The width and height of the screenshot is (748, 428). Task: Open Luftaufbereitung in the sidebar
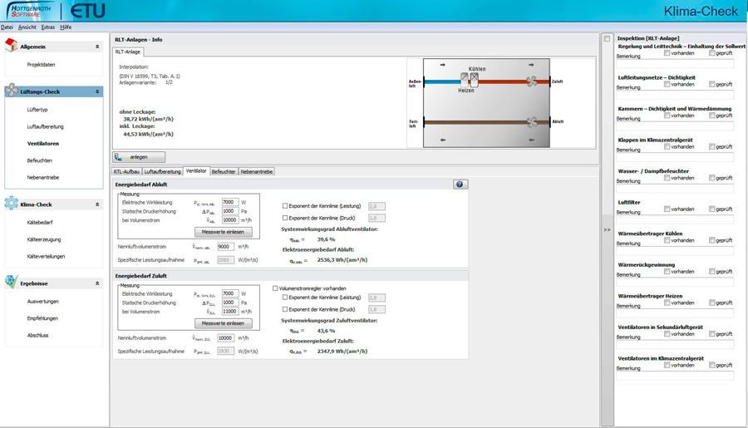click(46, 127)
